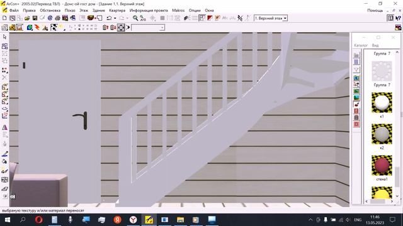
Task: Open the Квартира menu
Action: click(x=117, y=10)
